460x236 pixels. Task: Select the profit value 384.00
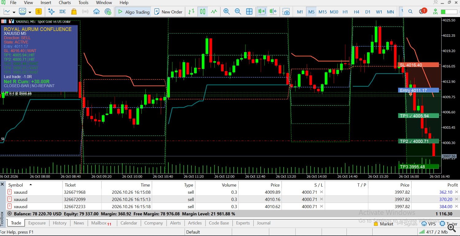click(x=446, y=207)
